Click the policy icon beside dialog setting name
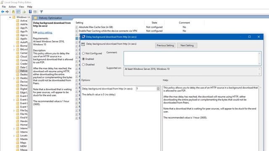Viewport: 269px width, 151px height. (x=83, y=44)
